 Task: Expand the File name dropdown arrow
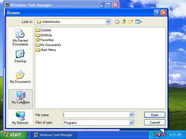coord(131,115)
